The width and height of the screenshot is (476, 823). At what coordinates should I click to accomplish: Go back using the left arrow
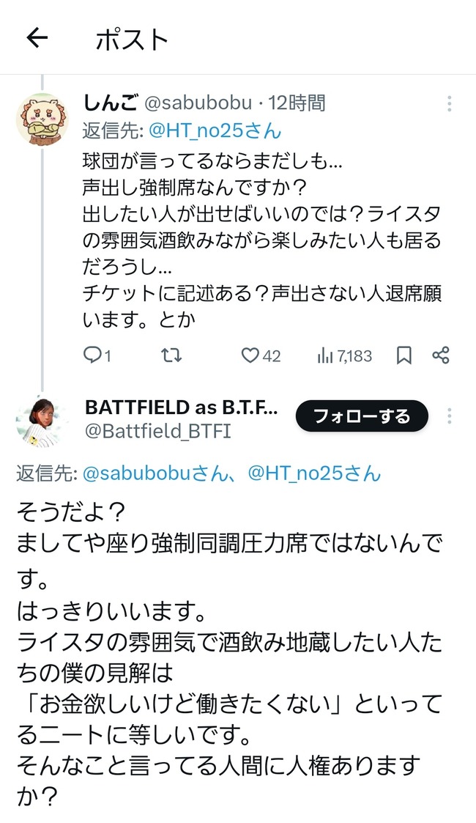[x=37, y=38]
